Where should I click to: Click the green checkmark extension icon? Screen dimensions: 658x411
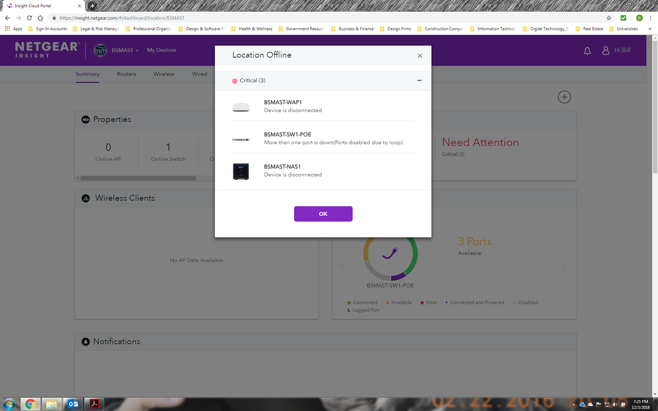tap(623, 18)
